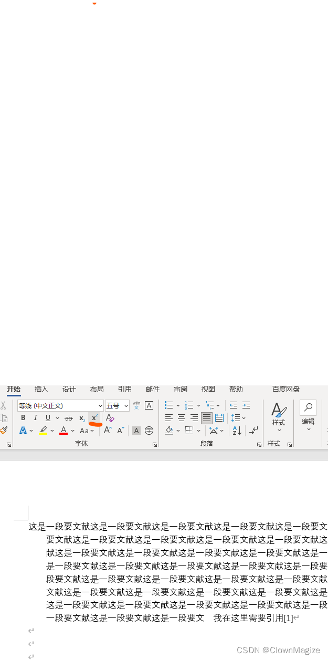Click the align right icon
Screen dimensions: 328x660
194,418
